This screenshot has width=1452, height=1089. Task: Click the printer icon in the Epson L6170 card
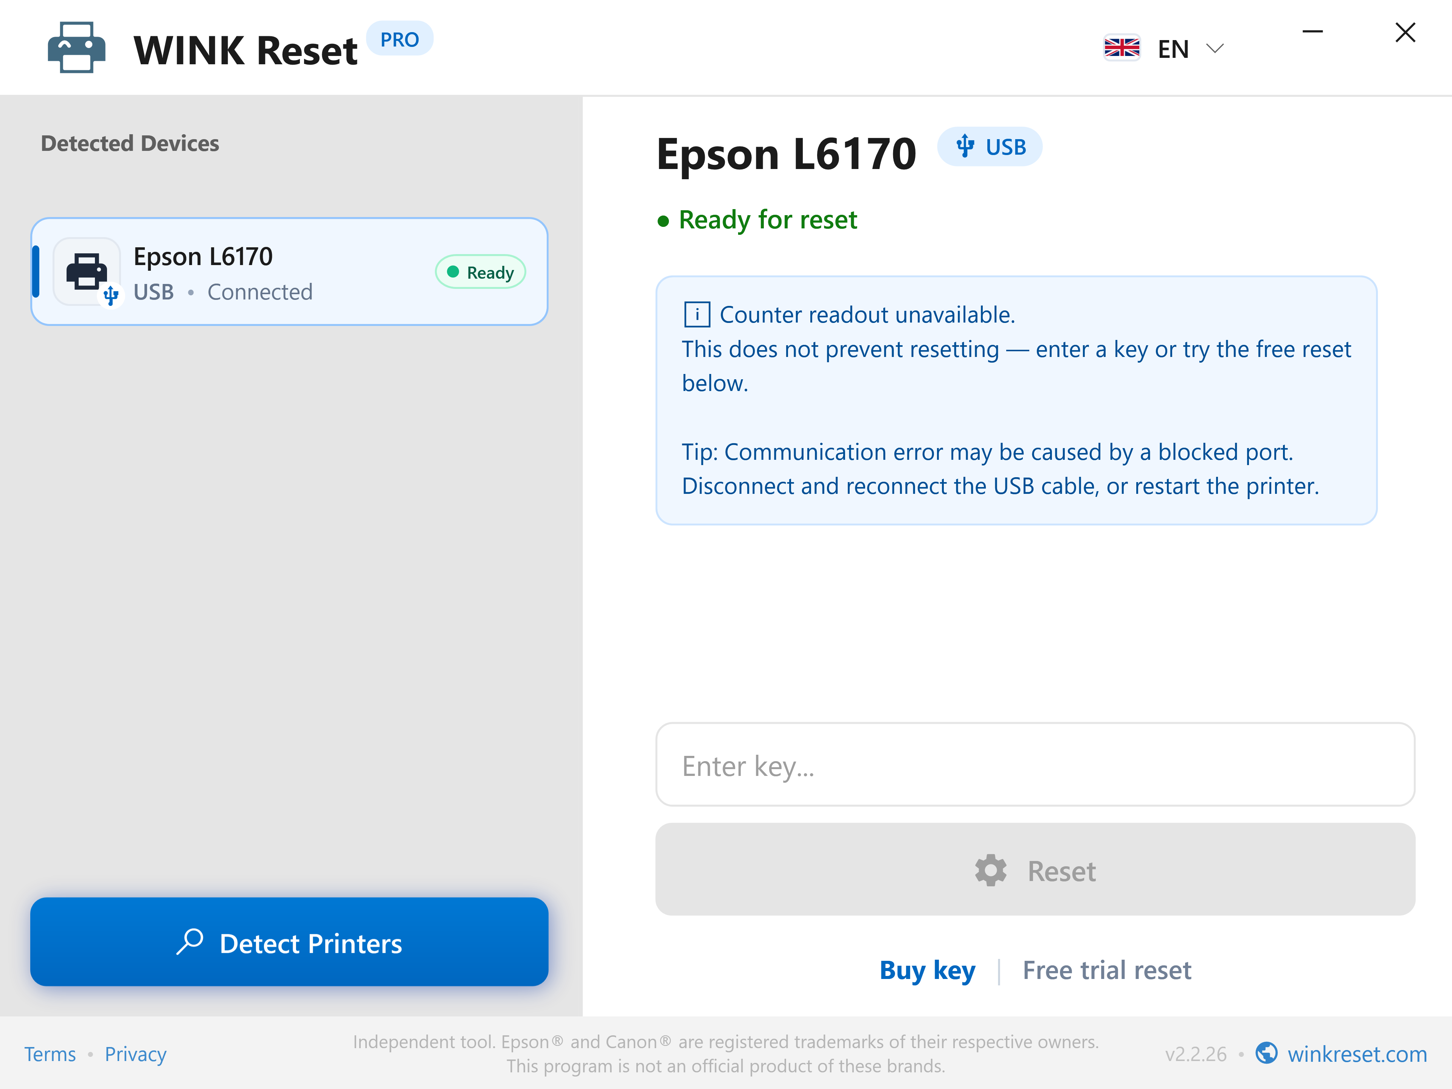coord(87,271)
